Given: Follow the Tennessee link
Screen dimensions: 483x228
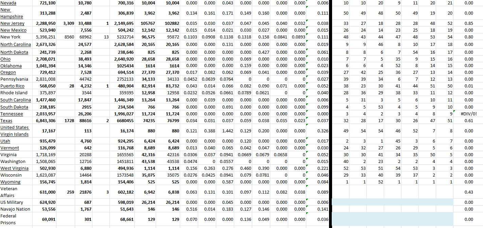Looking at the screenshot, I should coord(12,114).
